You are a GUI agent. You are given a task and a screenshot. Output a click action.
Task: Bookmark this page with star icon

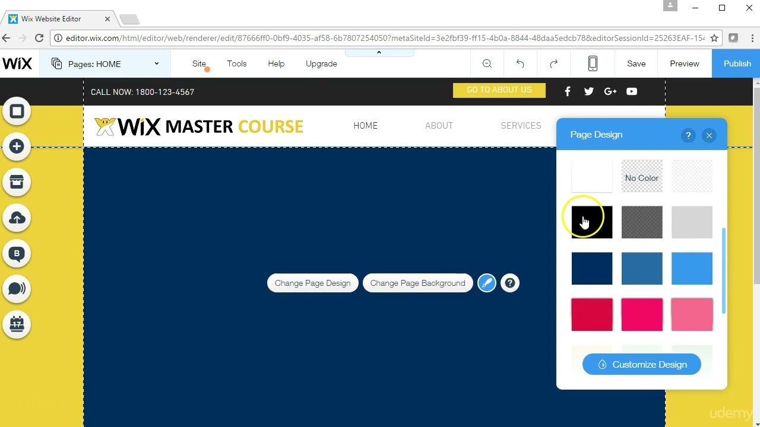pos(714,38)
